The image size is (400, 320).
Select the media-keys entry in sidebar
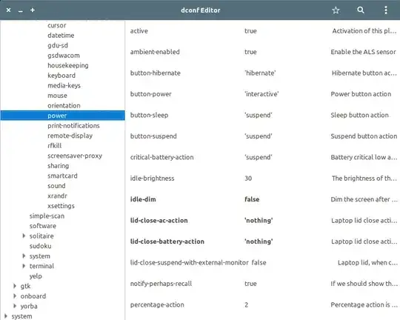(x=64, y=85)
